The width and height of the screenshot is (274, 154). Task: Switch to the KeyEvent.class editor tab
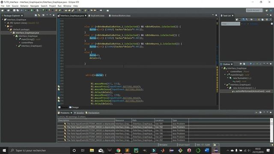pyautogui.click(x=97, y=15)
